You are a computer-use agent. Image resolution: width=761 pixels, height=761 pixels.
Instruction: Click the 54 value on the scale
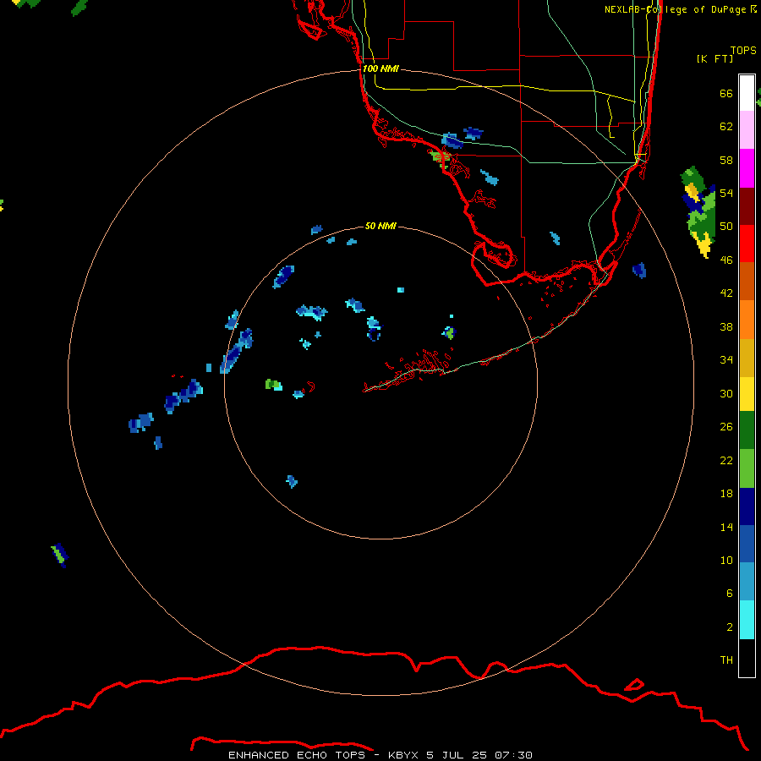[726, 193]
